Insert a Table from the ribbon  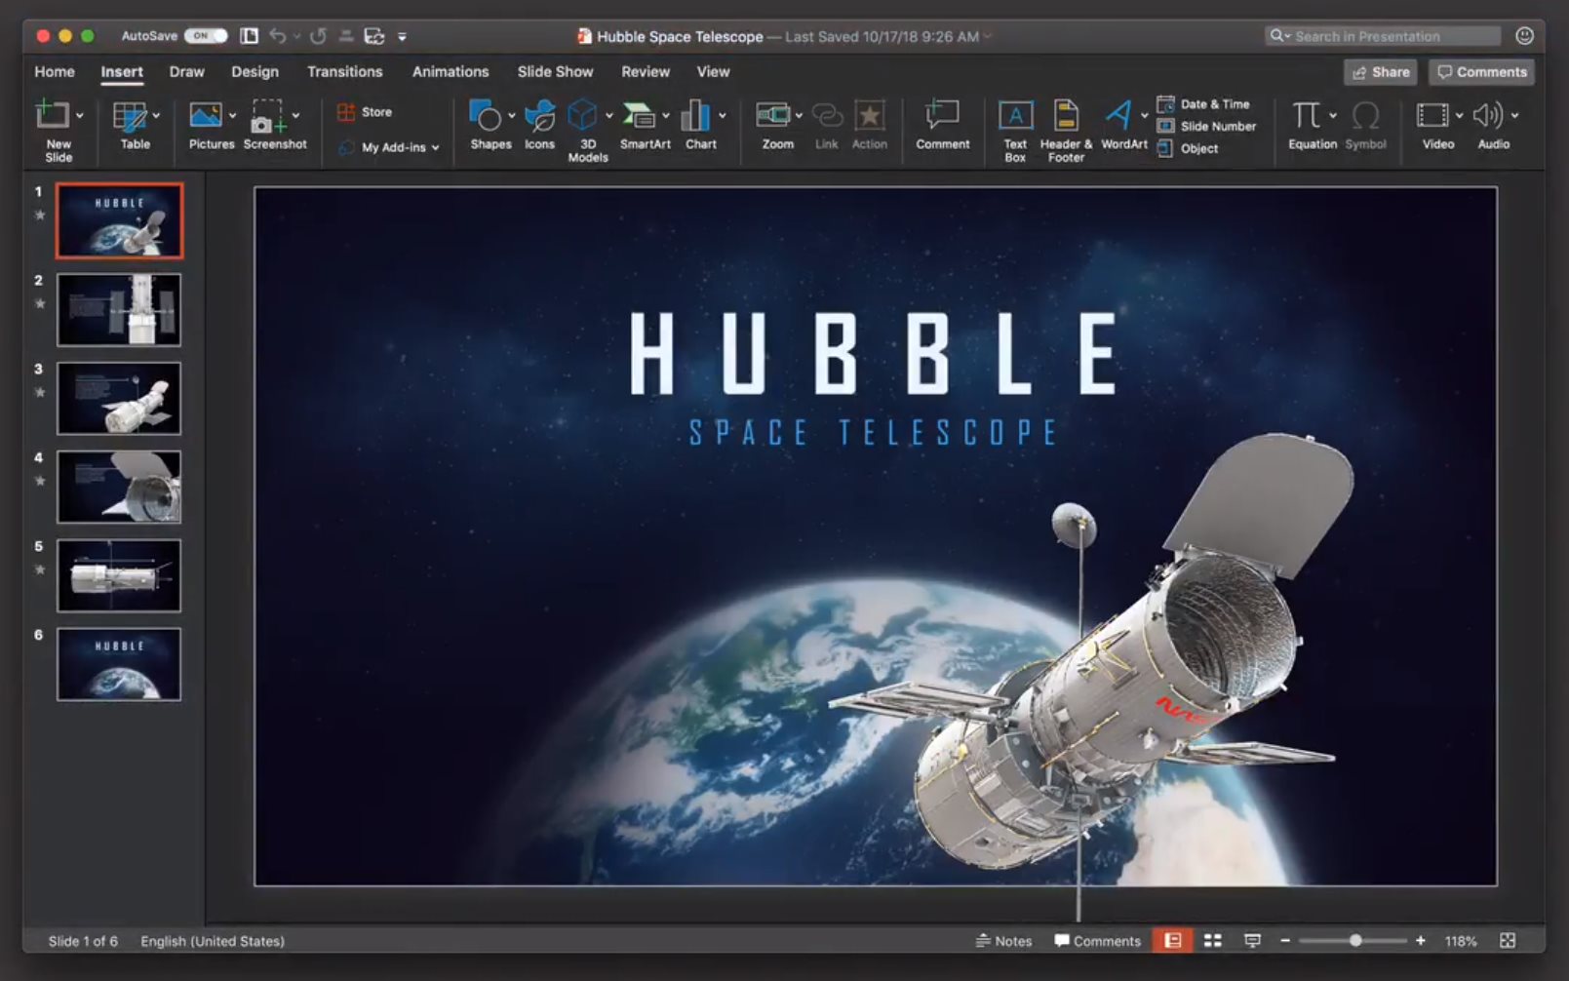point(130,117)
